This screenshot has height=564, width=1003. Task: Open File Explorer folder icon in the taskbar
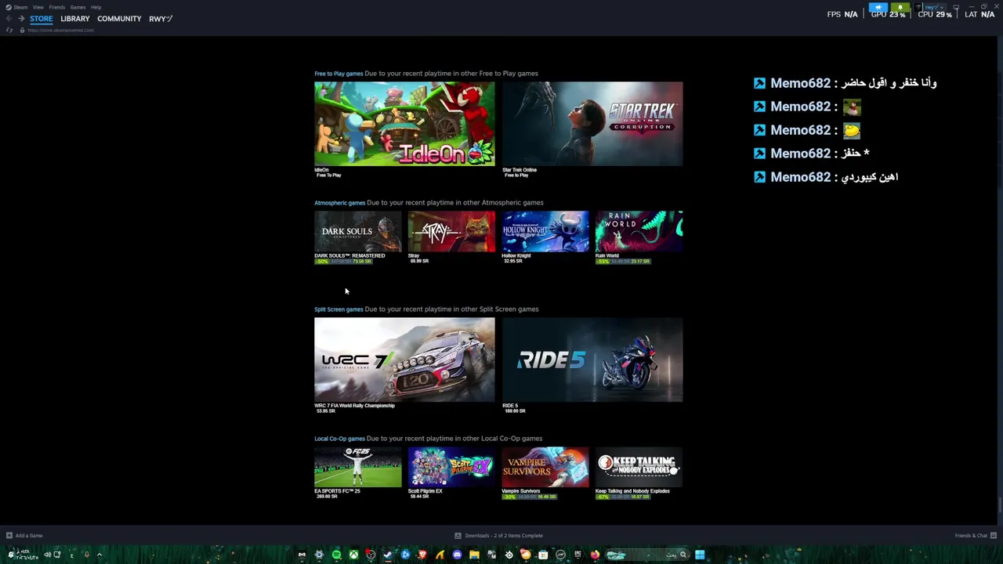474,555
